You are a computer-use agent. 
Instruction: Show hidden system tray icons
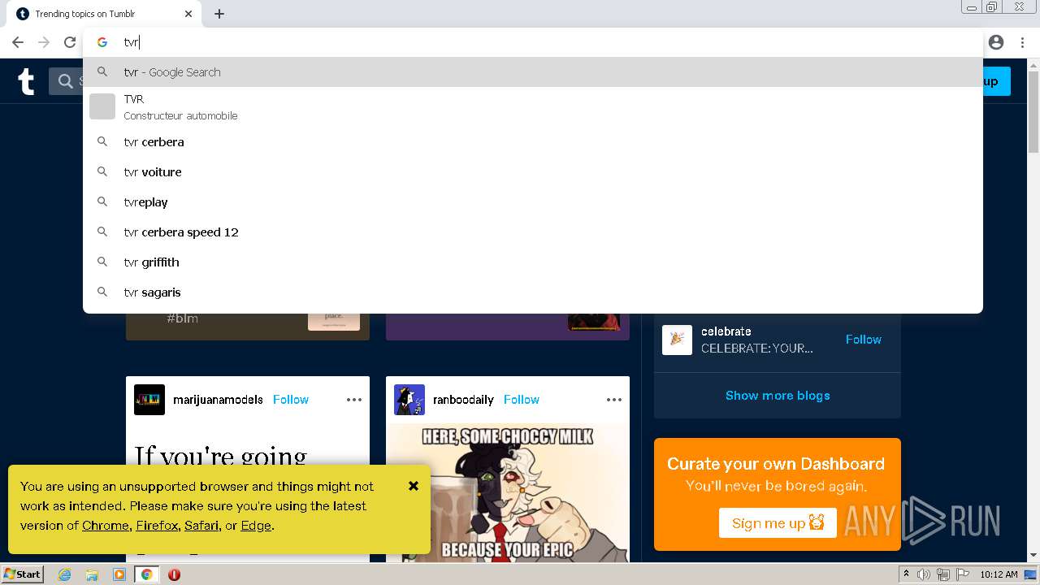(x=906, y=574)
